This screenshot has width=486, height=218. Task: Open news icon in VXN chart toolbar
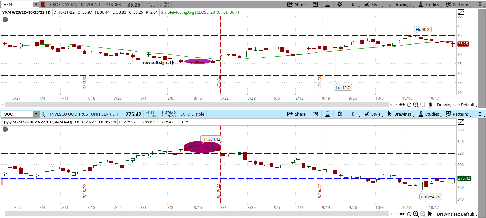coord(315,4)
